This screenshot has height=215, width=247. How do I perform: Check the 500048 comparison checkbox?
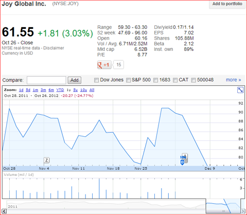pos(193,80)
